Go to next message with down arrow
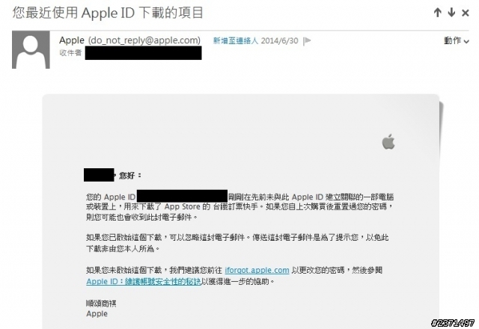 [x=451, y=13]
